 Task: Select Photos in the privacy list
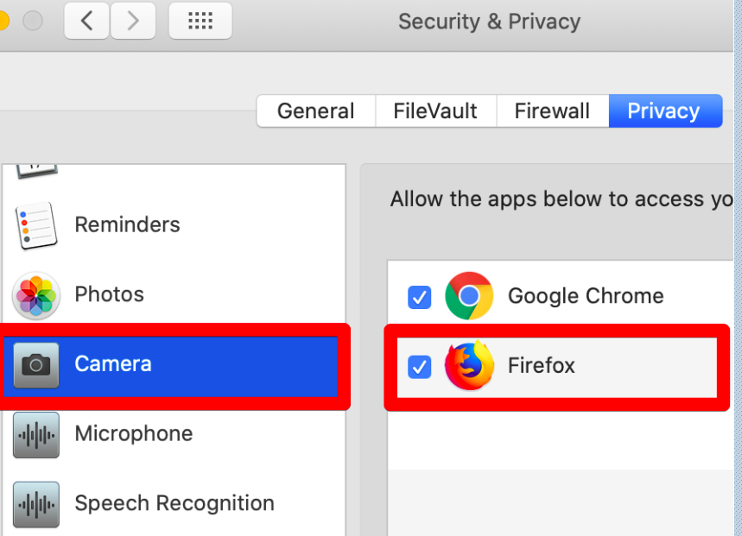(x=110, y=294)
